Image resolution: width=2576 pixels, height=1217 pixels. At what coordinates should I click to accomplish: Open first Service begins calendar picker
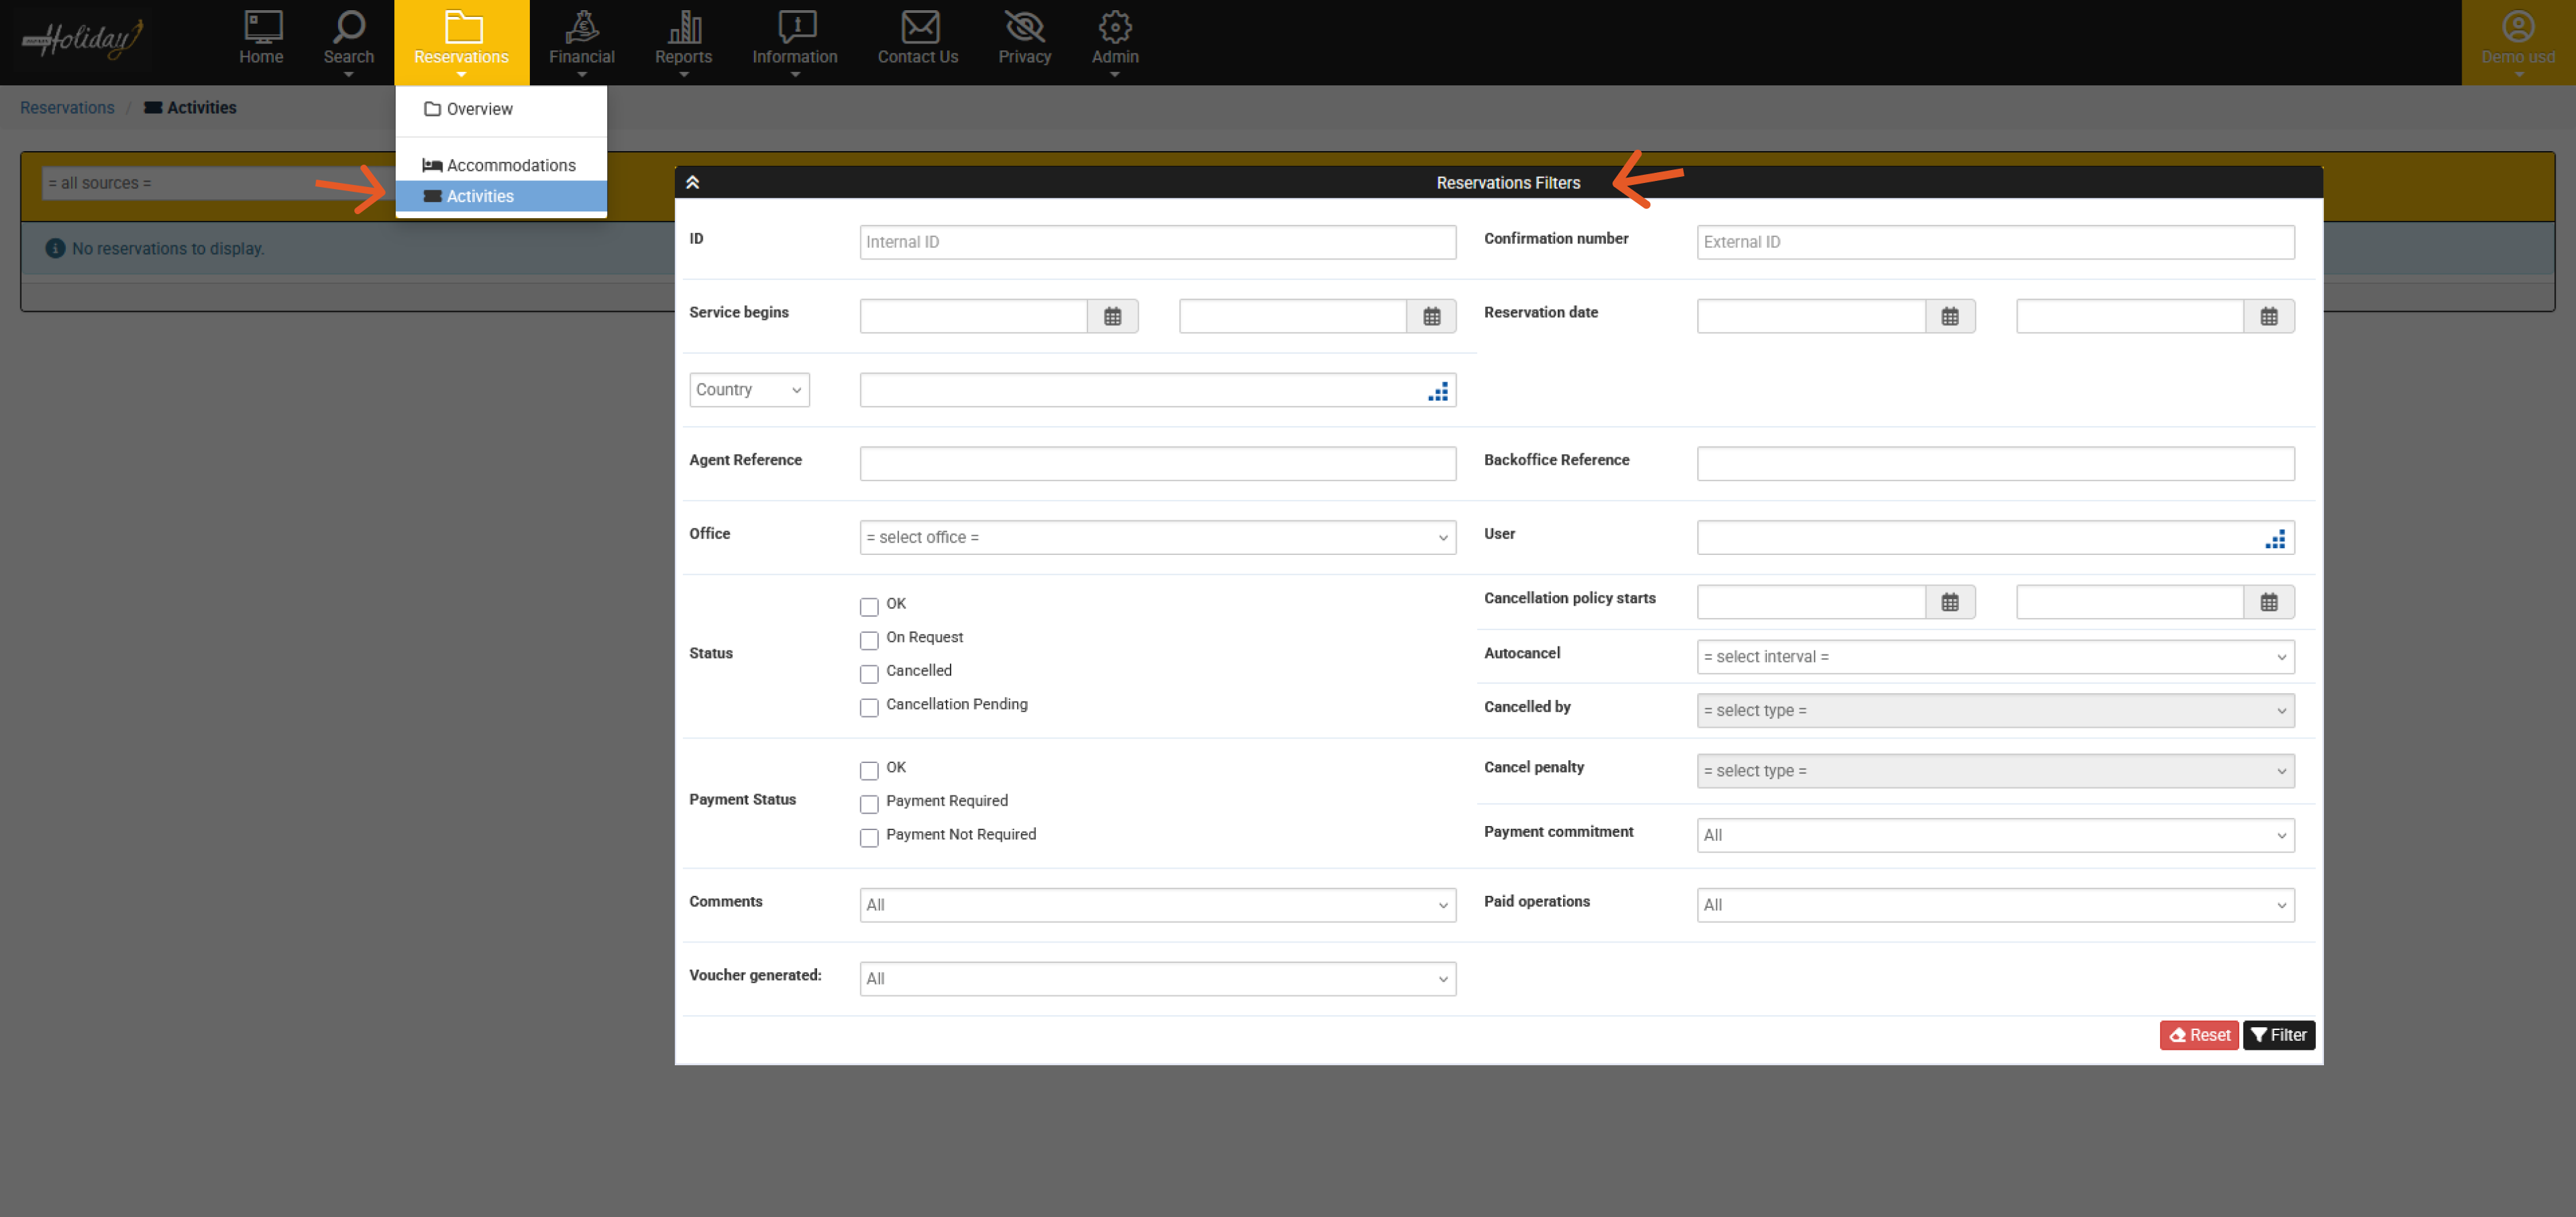pos(1112,317)
